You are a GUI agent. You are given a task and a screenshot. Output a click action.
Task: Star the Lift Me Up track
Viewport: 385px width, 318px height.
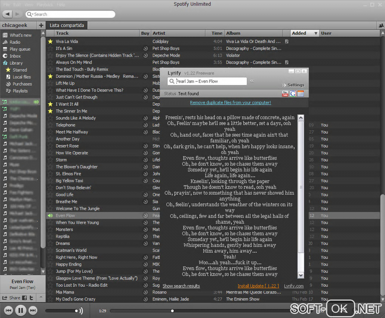tap(50, 83)
